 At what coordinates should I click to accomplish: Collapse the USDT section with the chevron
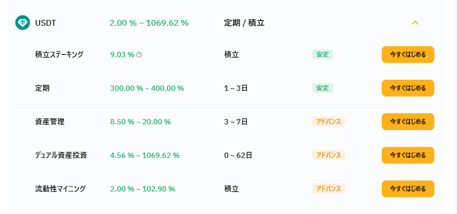click(x=415, y=23)
